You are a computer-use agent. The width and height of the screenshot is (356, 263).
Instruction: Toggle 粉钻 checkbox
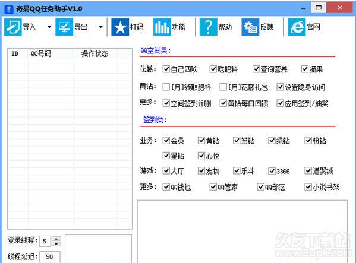308,141
